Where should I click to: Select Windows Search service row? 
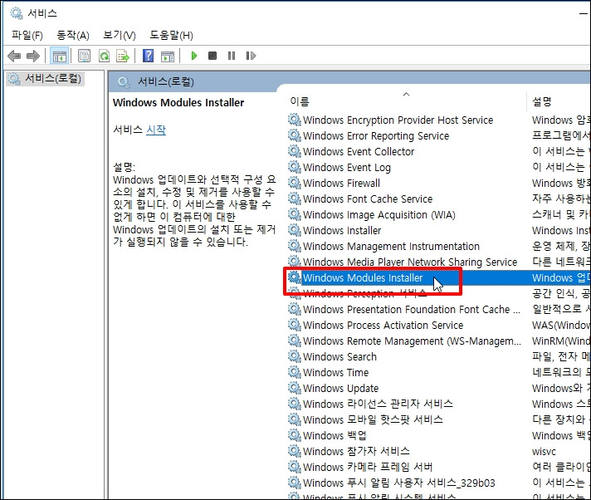[x=339, y=356]
